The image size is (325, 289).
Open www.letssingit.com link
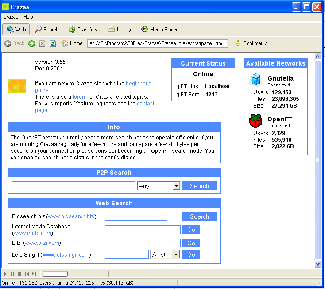(x=66, y=254)
